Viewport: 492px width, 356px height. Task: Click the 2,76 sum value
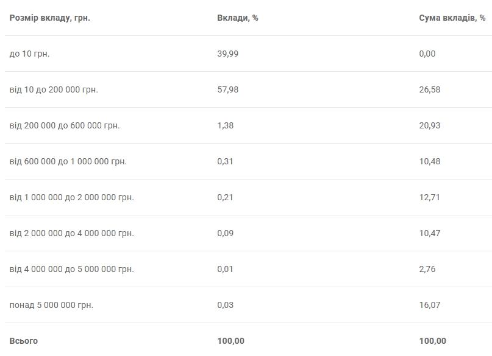pos(427,269)
